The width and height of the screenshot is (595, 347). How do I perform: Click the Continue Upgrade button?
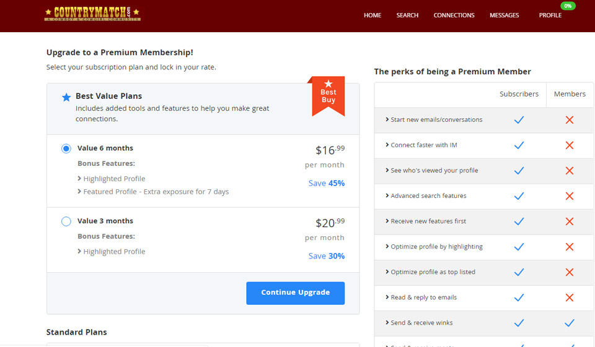295,293
